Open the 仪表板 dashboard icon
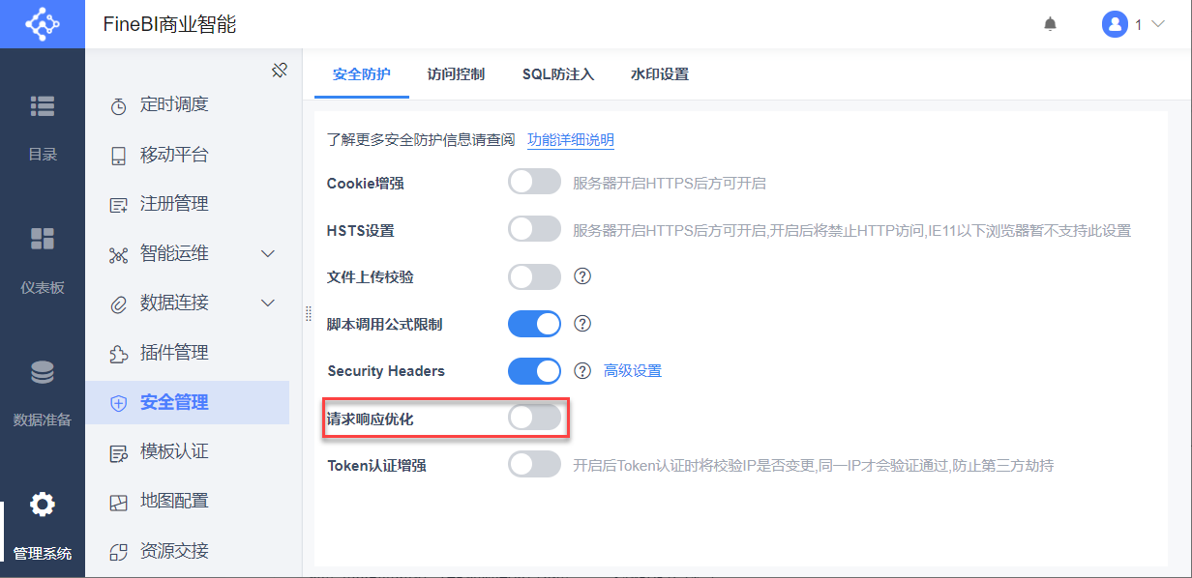 click(43, 239)
